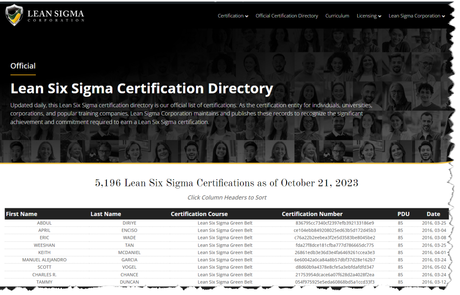Image resolution: width=460 pixels, height=295 pixels.
Task: Sort table by PDU column
Action: point(403,214)
